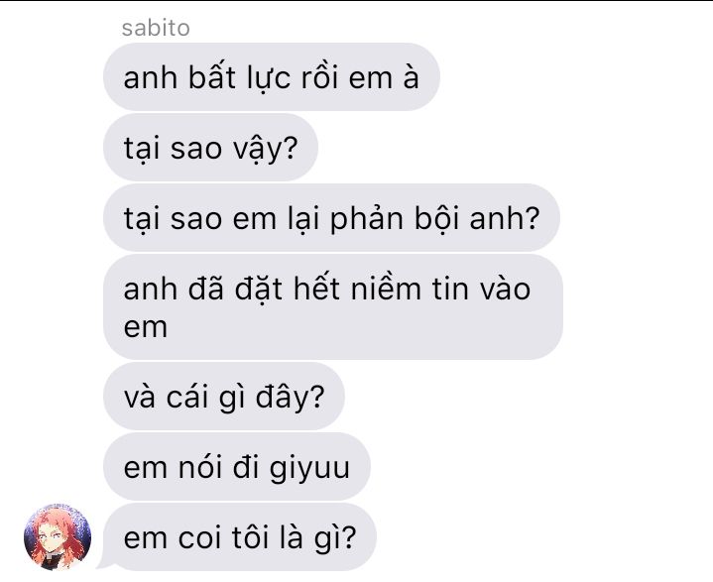This screenshot has height=582, width=713.
Task: Tap the 'tại sao vậy?' message bubble
Action: click(x=210, y=148)
